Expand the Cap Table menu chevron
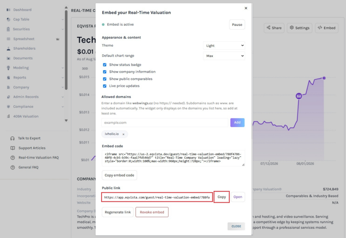 63,19
